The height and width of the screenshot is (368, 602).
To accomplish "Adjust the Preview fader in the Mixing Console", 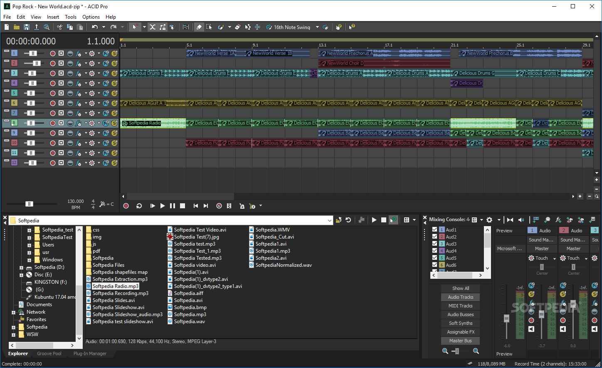I will (506, 319).
